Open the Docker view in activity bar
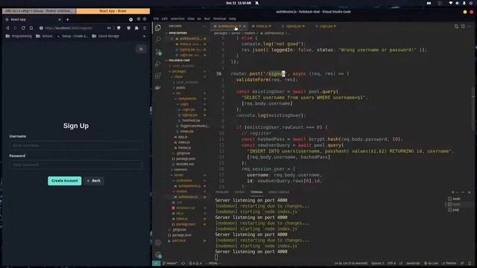This screenshot has height=268, width=477. point(158,88)
